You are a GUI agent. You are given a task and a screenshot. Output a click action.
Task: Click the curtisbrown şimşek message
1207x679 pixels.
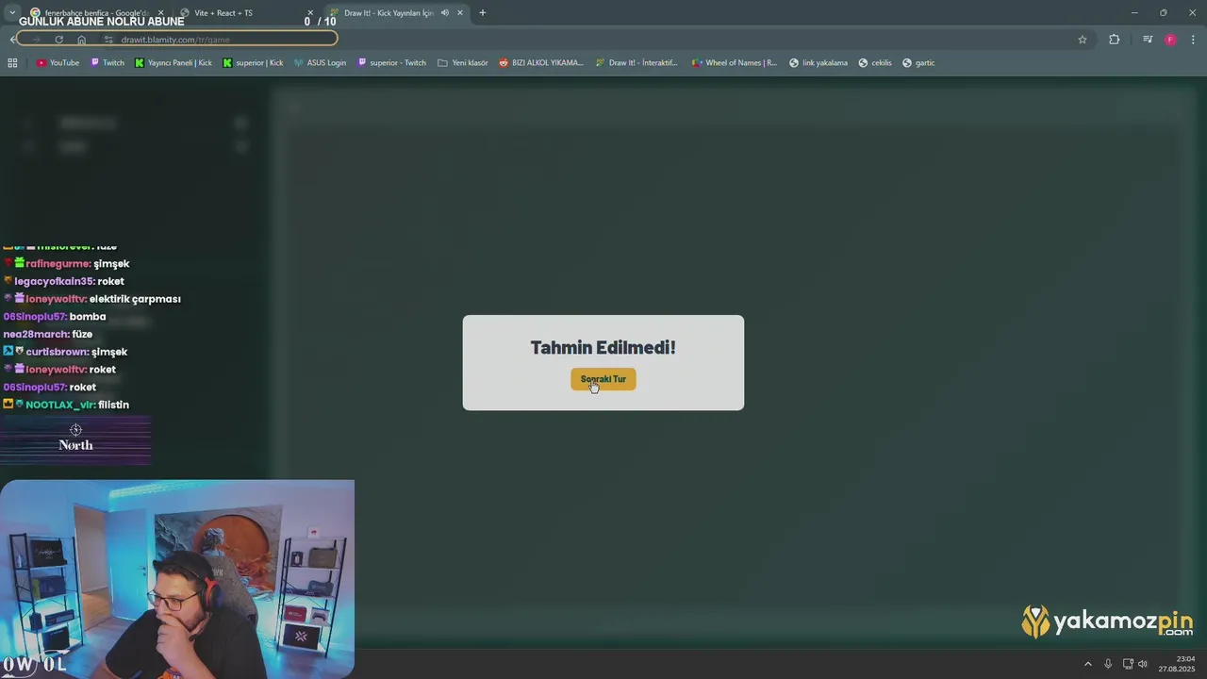[65, 352]
